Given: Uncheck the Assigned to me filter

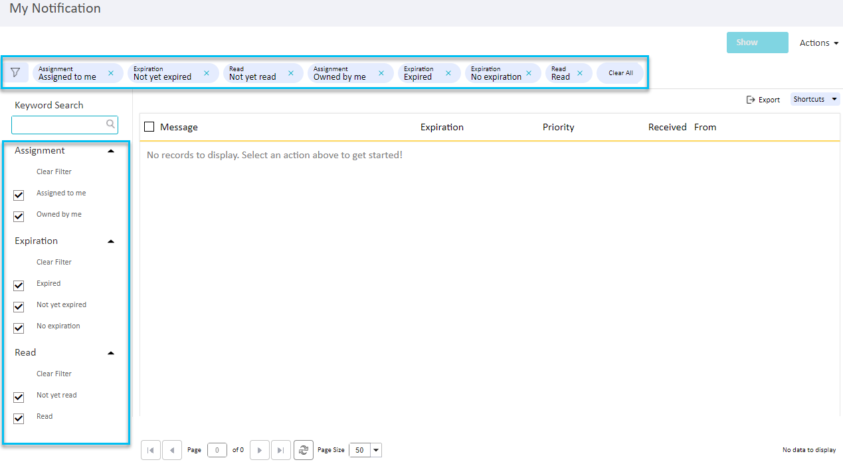Looking at the screenshot, I should pos(18,195).
